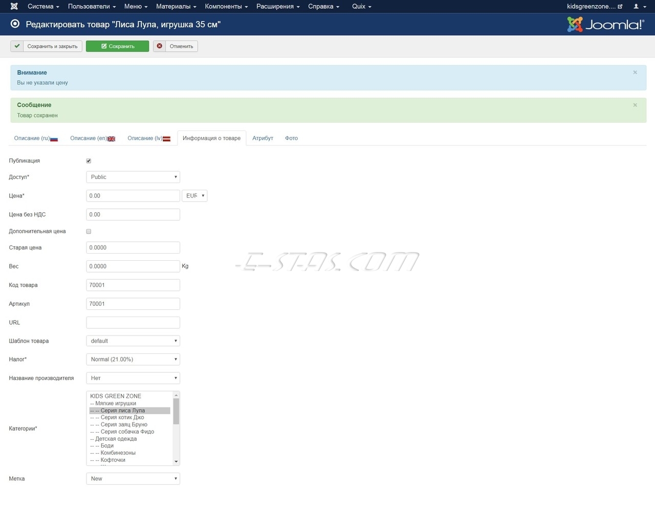Select category Серия собачка Фидо
The width and height of the screenshot is (655, 517).
(x=130, y=432)
